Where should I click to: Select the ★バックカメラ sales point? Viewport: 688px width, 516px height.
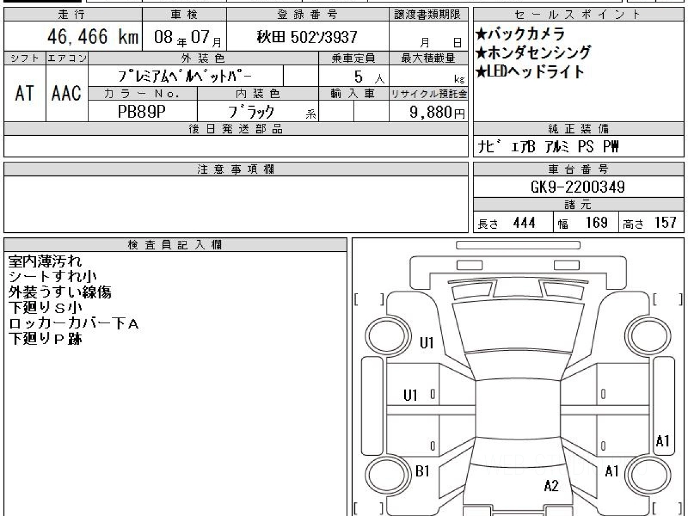click(x=520, y=33)
